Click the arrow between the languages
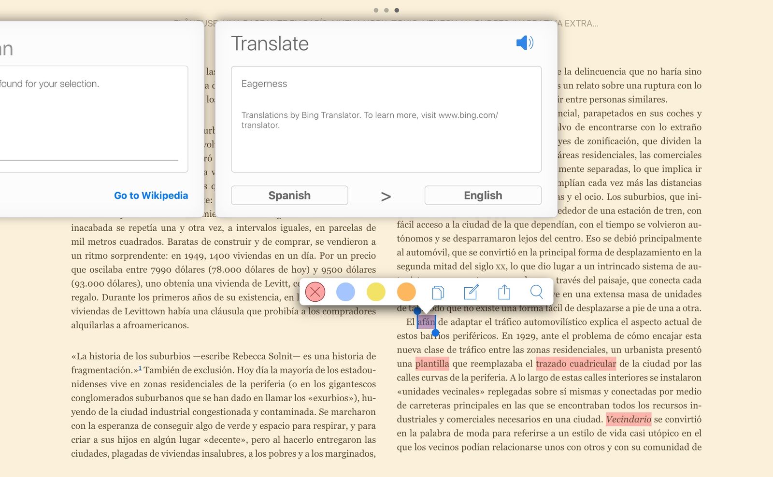773x477 pixels. 386,196
